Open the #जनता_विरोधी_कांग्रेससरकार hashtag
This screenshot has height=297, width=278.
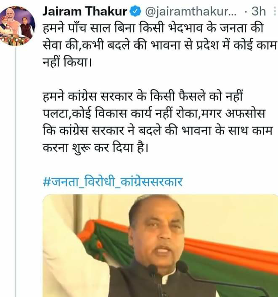pos(113,182)
